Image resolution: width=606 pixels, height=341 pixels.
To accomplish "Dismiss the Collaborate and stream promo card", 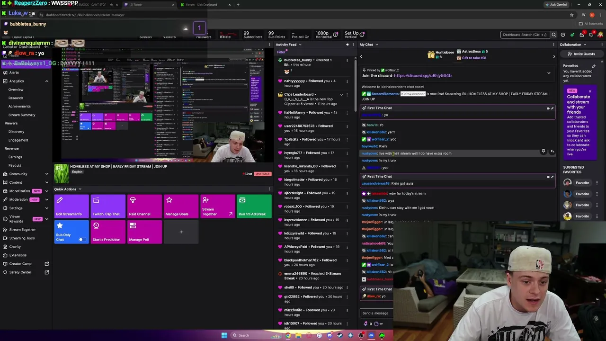I will tap(590, 91).
